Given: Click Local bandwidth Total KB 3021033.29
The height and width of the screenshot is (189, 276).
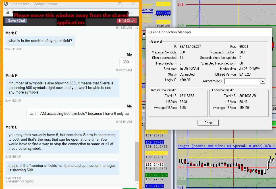Looking at the screenshot, I should pos(248,96).
